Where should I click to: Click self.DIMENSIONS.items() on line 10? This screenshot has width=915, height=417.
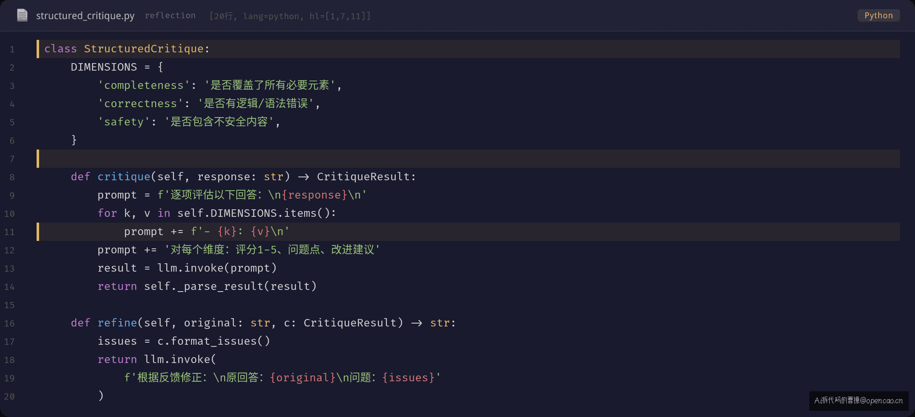(253, 213)
